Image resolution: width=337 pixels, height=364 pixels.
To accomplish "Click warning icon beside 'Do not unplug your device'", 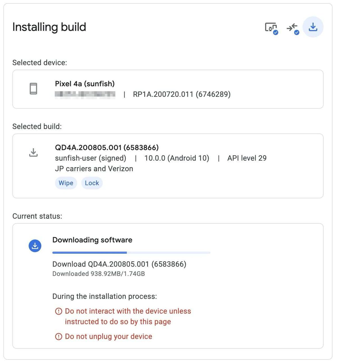I will click(x=58, y=336).
